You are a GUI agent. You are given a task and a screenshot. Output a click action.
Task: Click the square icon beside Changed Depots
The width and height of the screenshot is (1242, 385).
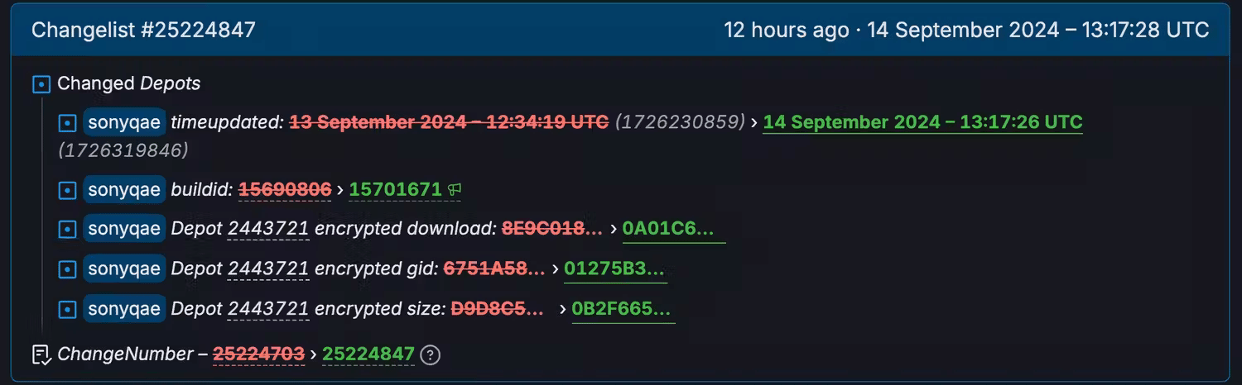tap(41, 84)
